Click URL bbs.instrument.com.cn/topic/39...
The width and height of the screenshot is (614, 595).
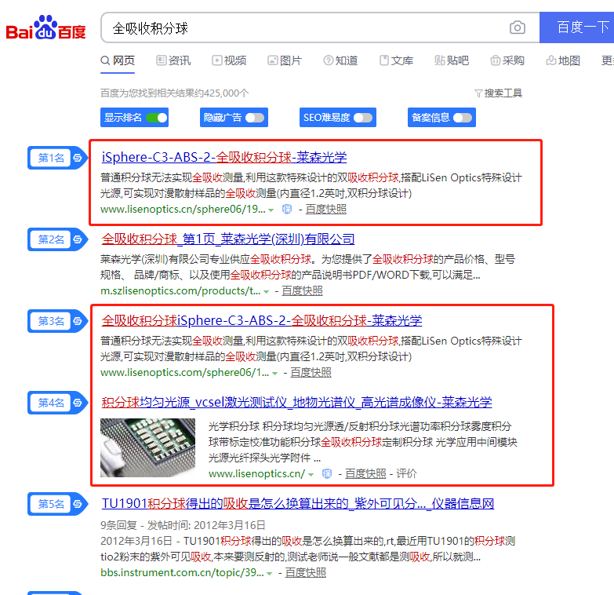click(x=182, y=573)
